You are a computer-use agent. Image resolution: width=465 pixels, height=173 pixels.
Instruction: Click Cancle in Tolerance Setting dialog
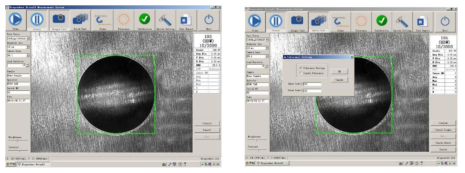(339, 80)
